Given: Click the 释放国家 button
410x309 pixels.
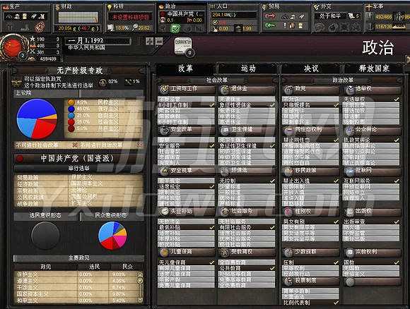Looking at the screenshot, I should (374, 68).
